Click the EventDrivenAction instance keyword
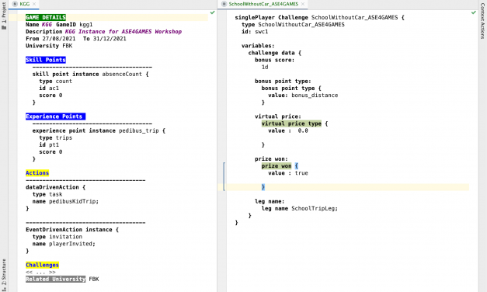This screenshot has width=487, height=292. (x=68, y=230)
